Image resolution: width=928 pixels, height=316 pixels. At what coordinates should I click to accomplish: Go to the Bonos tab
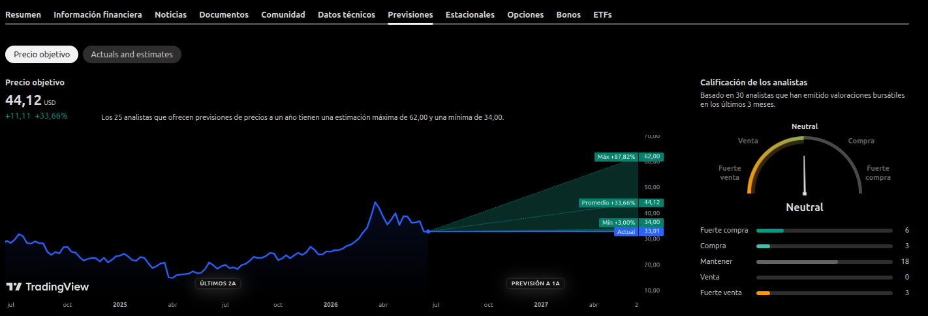(568, 14)
